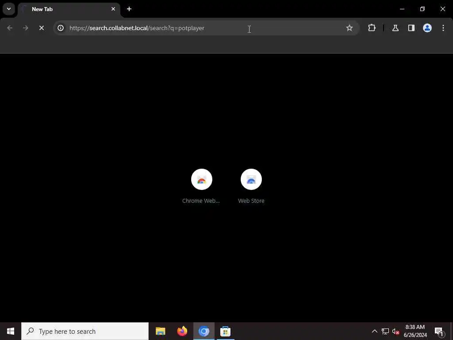Viewport: 453px width, 340px height.
Task: Show hidden system tray icons
Action: tap(374, 331)
